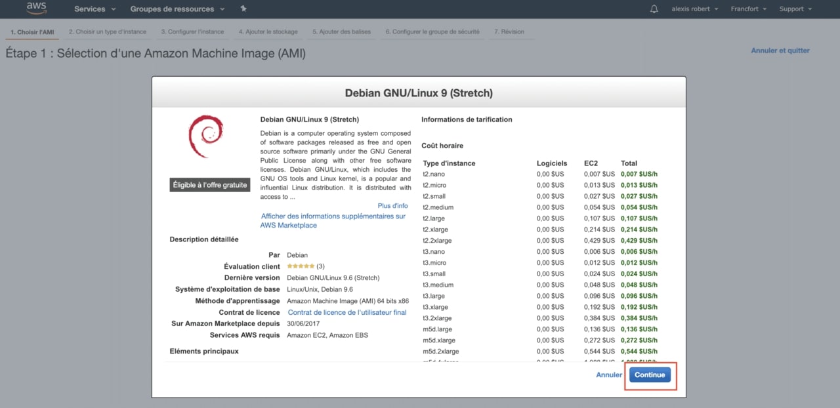Viewport: 840px width, 408px height.
Task: Open the alexis robert account menu
Action: coord(694,9)
